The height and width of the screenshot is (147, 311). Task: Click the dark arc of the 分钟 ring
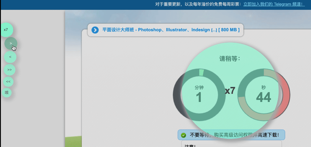(176, 95)
